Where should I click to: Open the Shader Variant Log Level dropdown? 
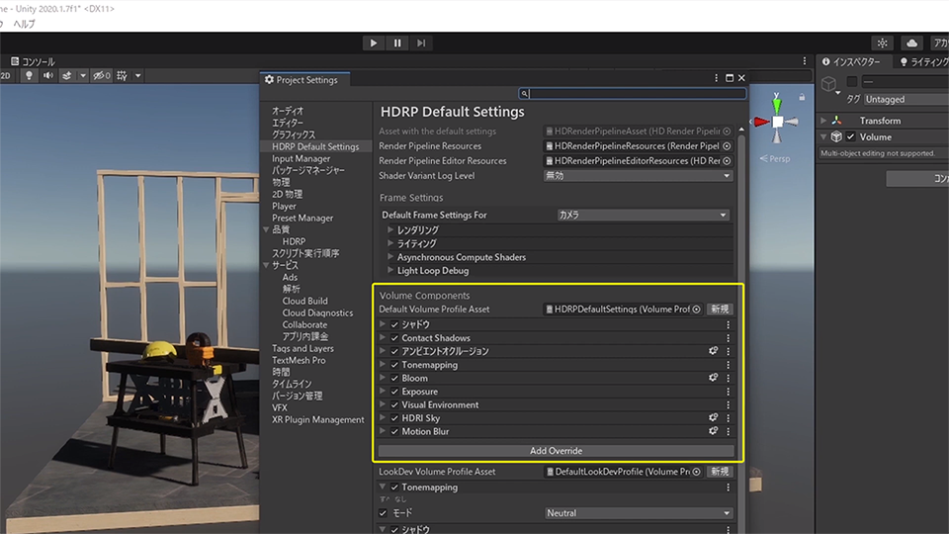tap(638, 176)
